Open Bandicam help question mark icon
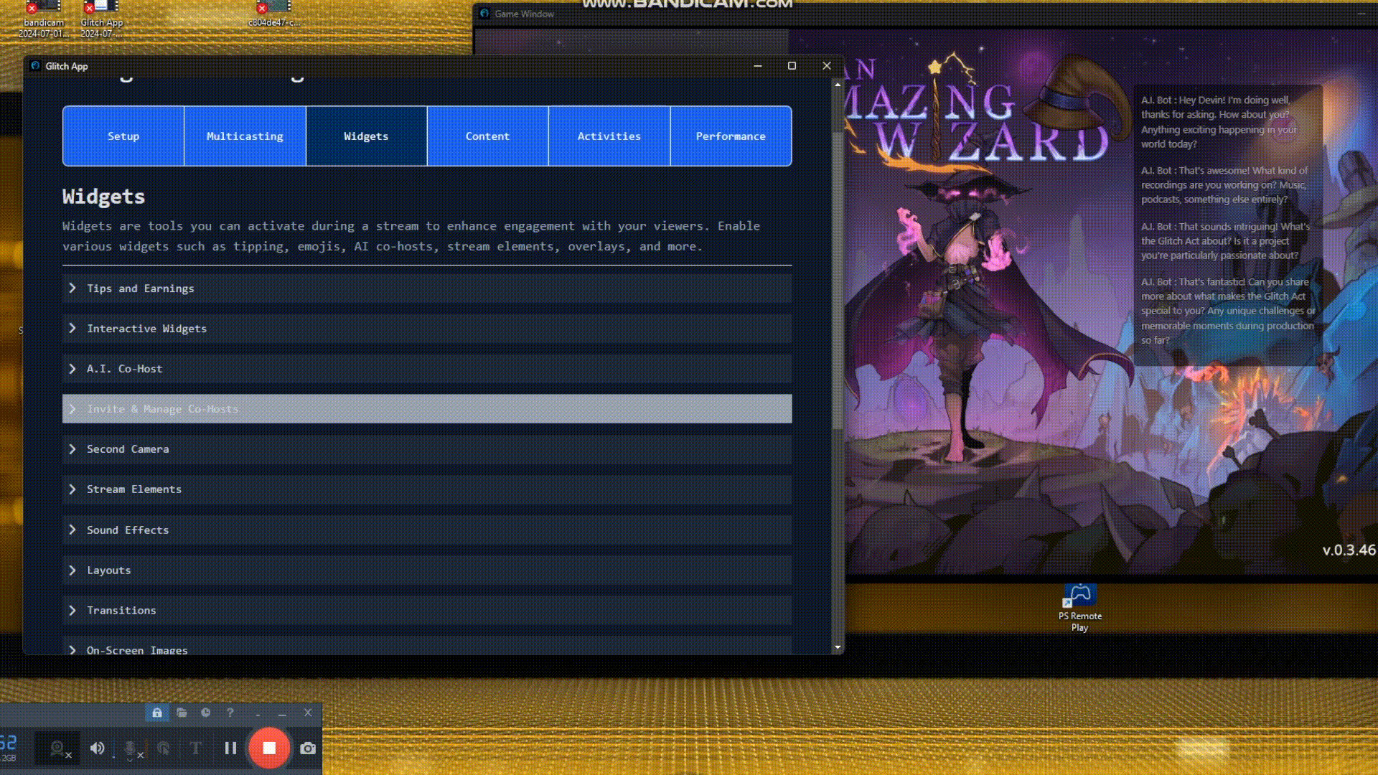The height and width of the screenshot is (775, 1378). click(x=230, y=713)
